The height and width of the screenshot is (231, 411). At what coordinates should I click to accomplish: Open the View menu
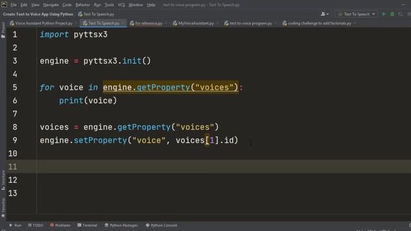[35, 5]
